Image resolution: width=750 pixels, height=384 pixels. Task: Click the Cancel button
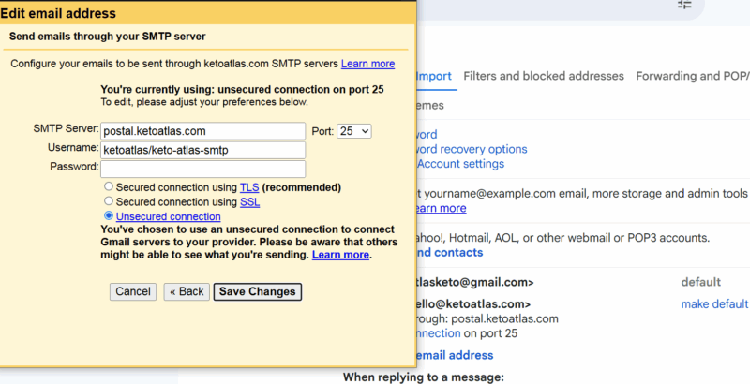coord(133,292)
